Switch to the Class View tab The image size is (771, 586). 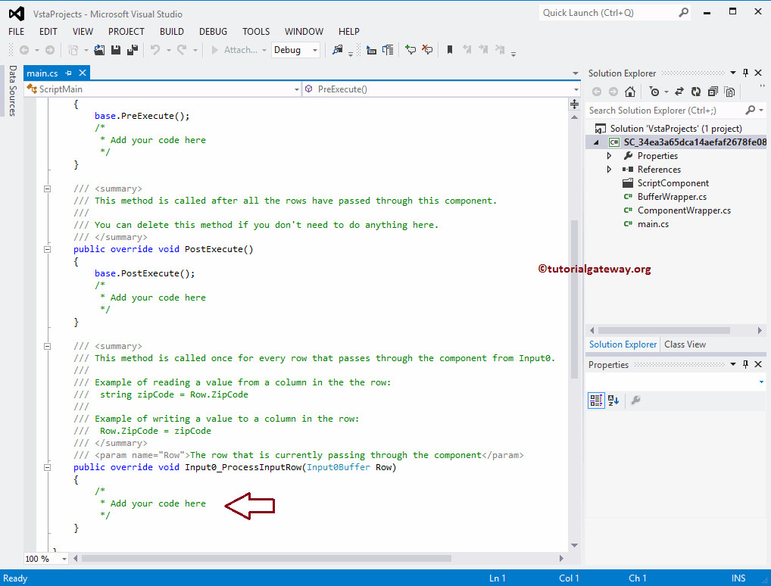pyautogui.click(x=685, y=344)
